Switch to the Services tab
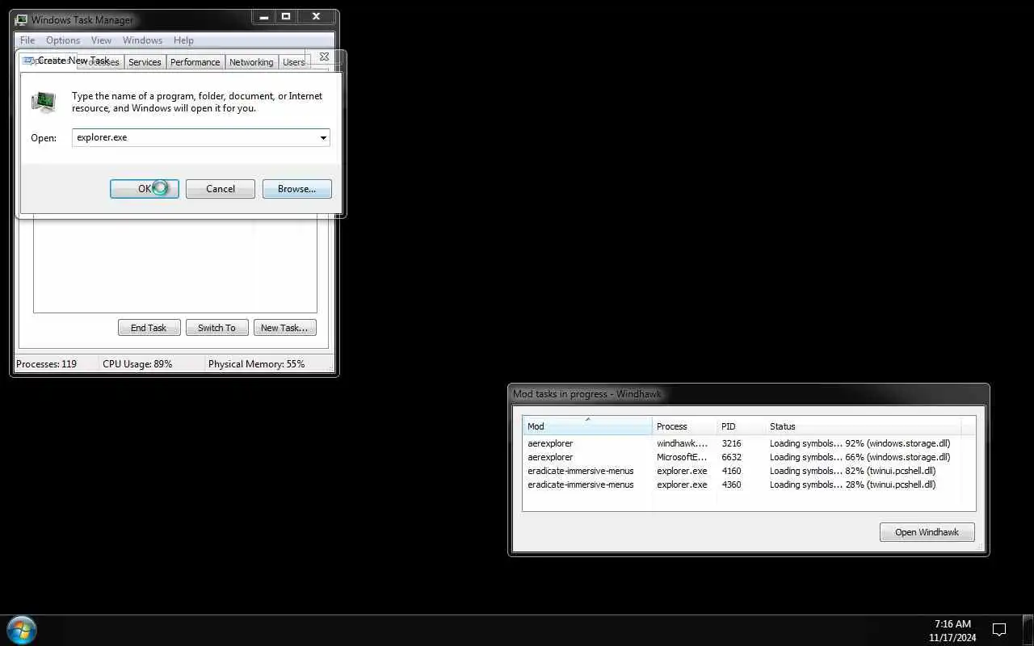The width and height of the screenshot is (1034, 646). click(145, 62)
